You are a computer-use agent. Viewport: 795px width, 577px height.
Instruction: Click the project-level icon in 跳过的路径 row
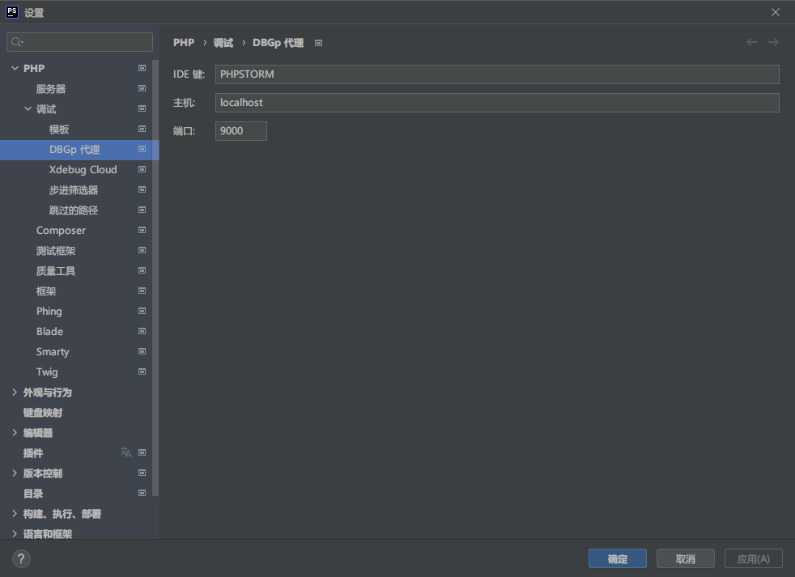142,210
